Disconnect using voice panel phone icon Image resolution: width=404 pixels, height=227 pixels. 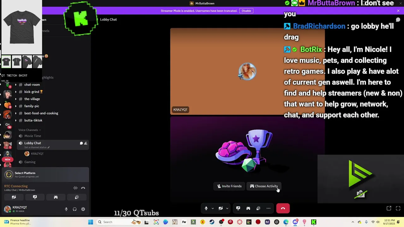[x=83, y=188]
